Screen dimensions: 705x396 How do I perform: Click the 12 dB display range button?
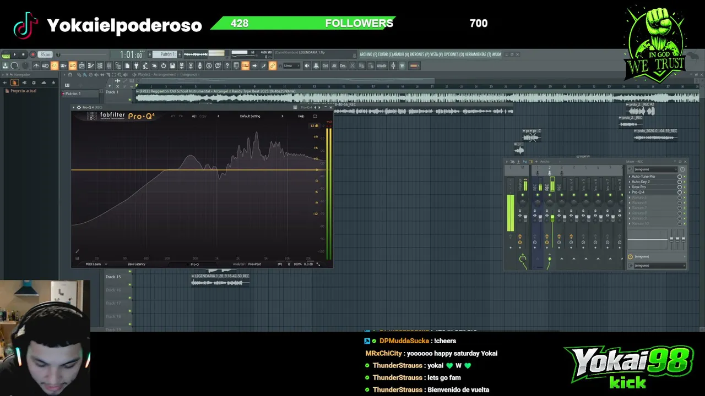pyautogui.click(x=314, y=126)
